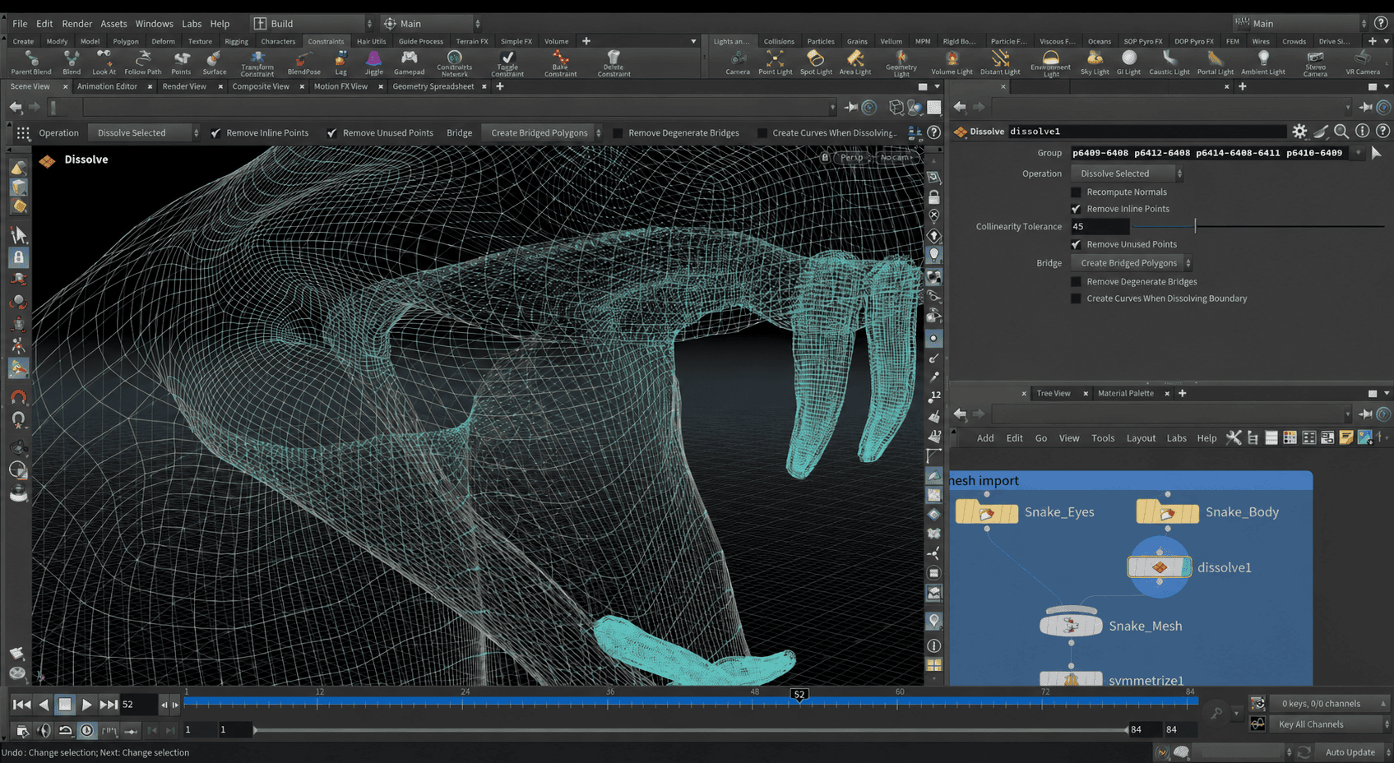Open Operation dropdown in parameters pane

[1127, 173]
